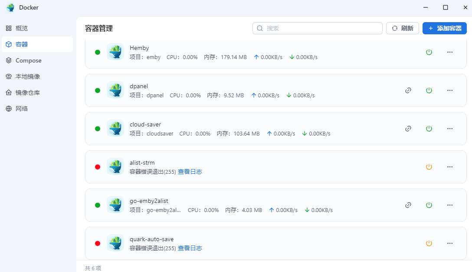Select the 容器 sidebar item

pos(37,44)
